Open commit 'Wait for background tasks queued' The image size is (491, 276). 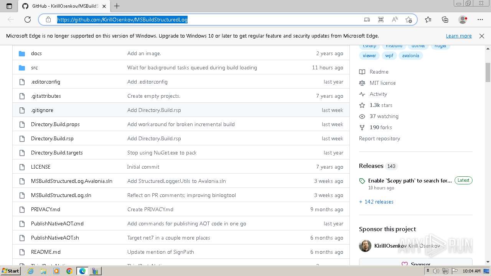192,67
